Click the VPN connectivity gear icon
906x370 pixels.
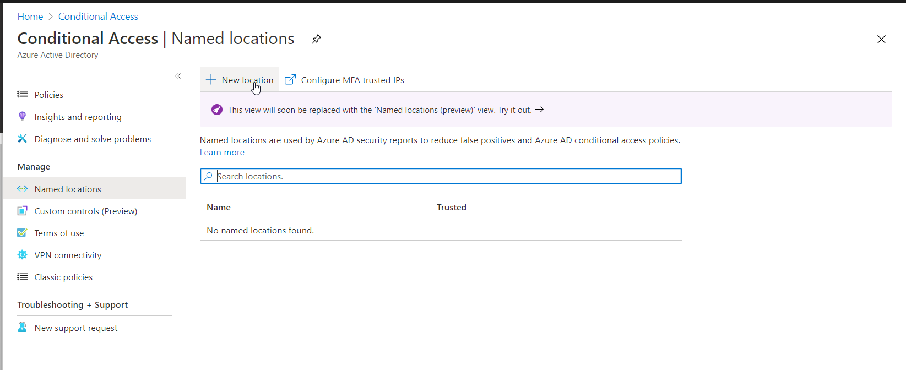pos(22,254)
